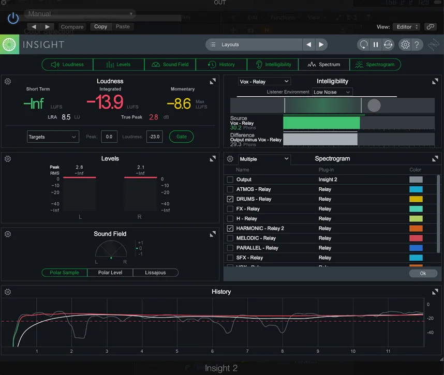Click the reset meters circular arrow icon
The image size is (444, 375).
pyautogui.click(x=364, y=44)
